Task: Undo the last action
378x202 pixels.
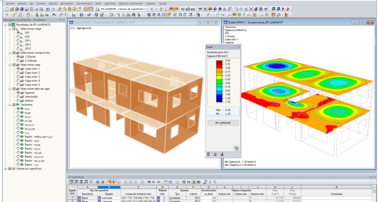Action: [x=48, y=9]
